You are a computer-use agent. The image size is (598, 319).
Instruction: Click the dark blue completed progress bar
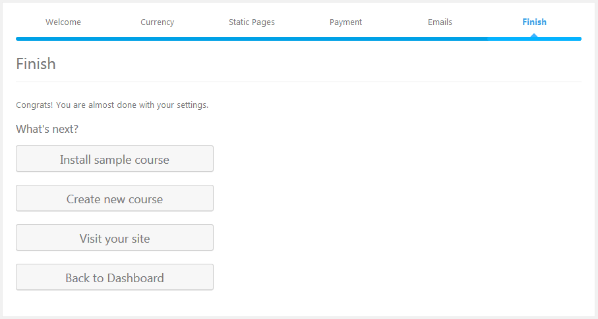pyautogui.click(x=251, y=39)
